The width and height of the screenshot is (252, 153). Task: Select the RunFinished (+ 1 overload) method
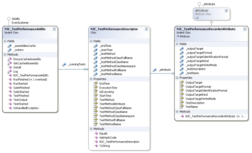click(30, 80)
